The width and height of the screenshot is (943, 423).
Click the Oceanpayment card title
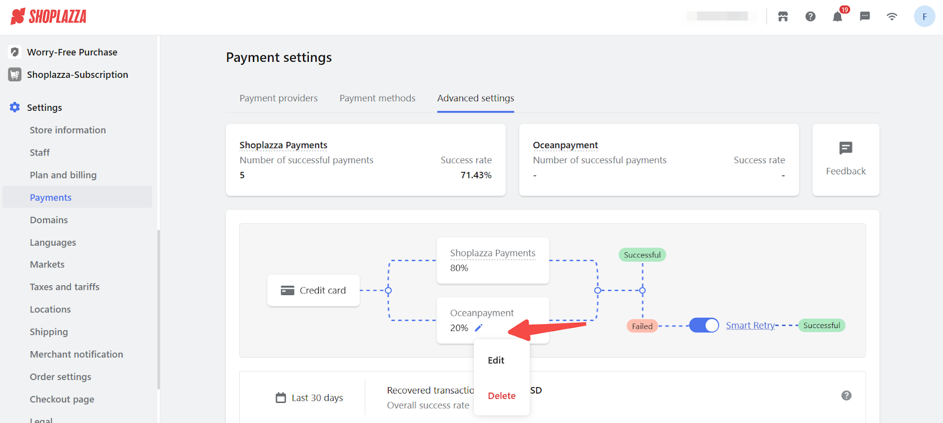click(565, 145)
